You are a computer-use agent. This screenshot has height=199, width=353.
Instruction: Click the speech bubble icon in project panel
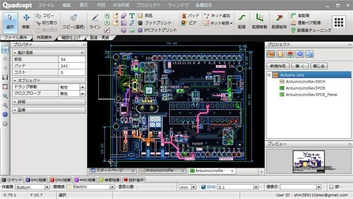point(299,54)
